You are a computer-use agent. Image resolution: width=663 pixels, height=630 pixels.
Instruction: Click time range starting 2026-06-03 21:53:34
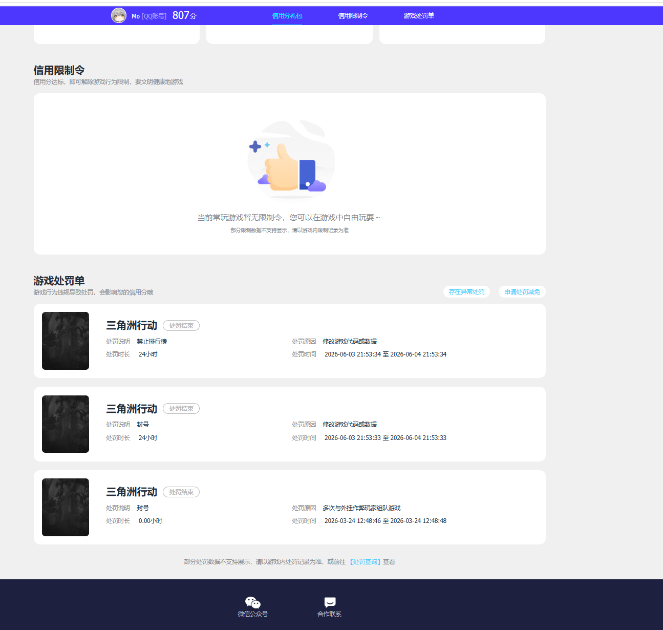pyautogui.click(x=386, y=354)
